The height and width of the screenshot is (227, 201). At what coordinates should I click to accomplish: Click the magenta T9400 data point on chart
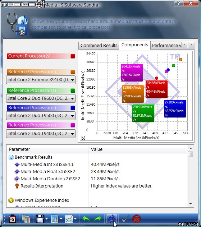(x=166, y=71)
